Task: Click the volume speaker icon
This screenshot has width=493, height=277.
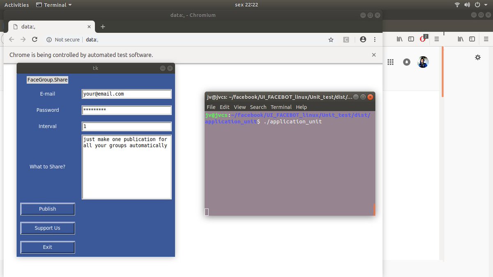Action: (467, 5)
